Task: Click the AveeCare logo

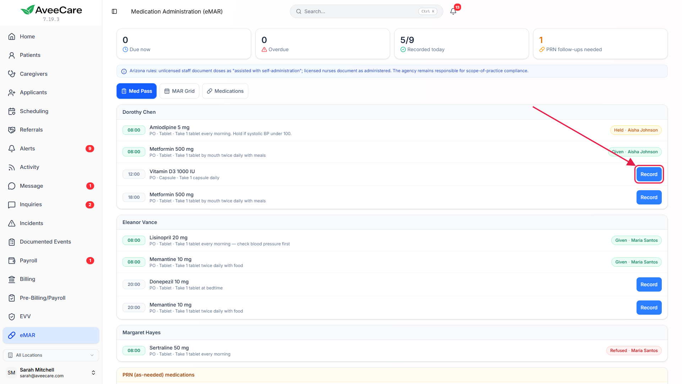Action: (x=51, y=10)
